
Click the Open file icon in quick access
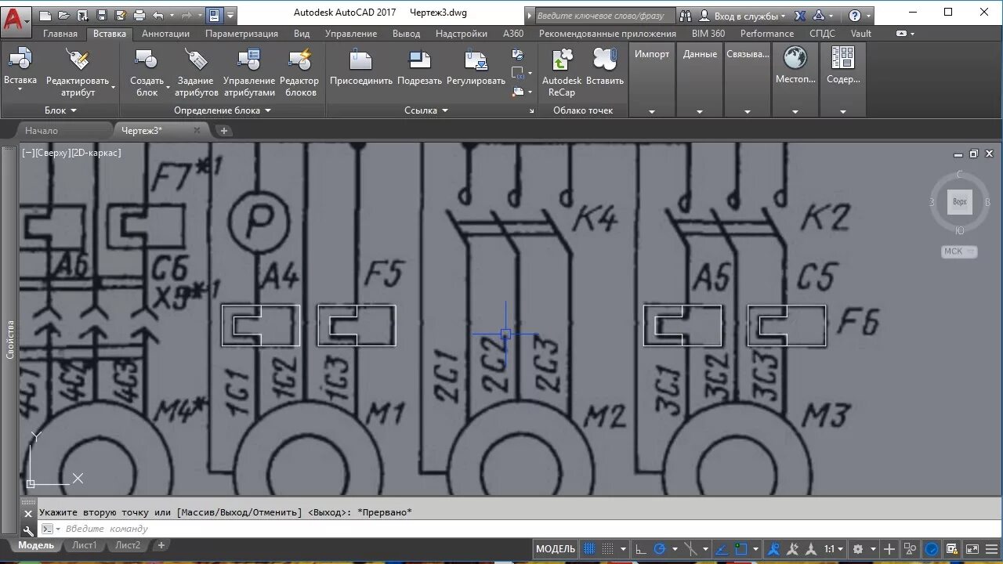pyautogui.click(x=63, y=15)
